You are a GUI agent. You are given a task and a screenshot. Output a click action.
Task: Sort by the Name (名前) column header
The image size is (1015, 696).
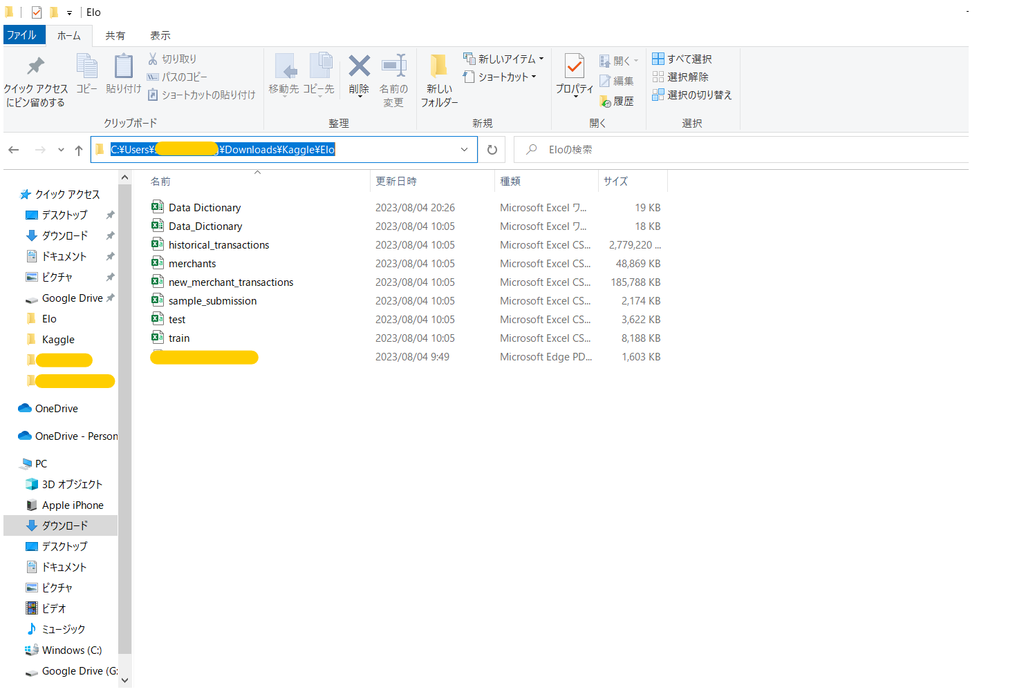[x=160, y=182]
